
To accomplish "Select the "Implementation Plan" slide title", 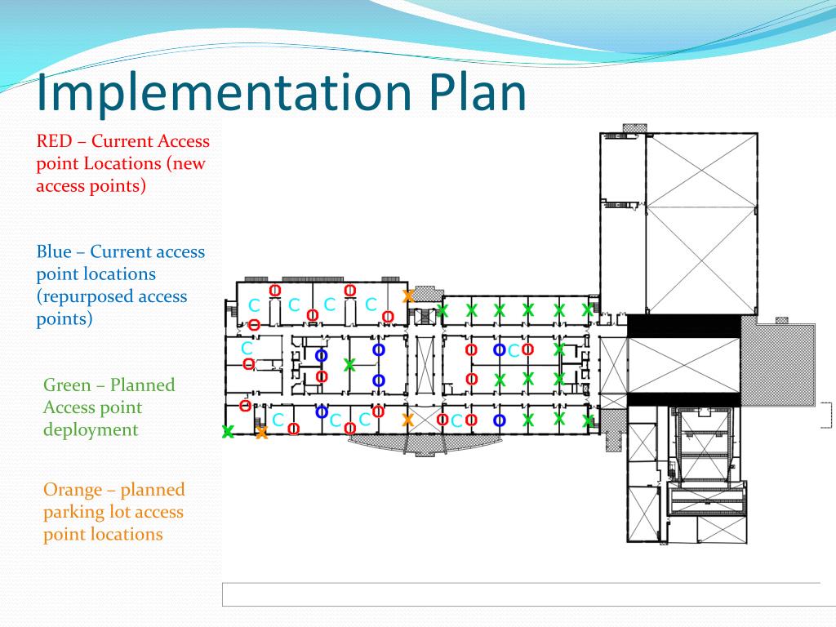I will click(282, 93).
